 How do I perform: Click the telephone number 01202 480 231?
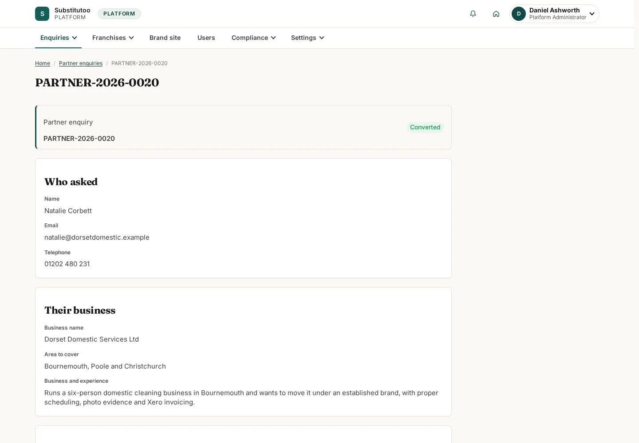point(67,264)
